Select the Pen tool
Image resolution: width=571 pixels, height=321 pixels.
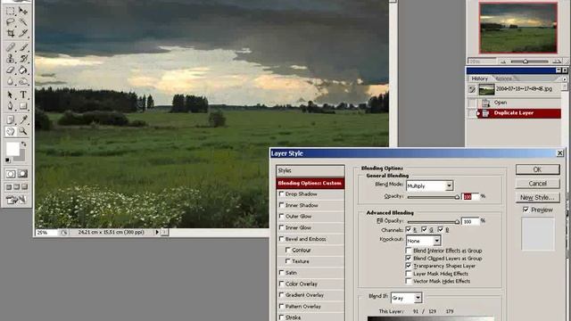pyautogui.click(x=11, y=106)
